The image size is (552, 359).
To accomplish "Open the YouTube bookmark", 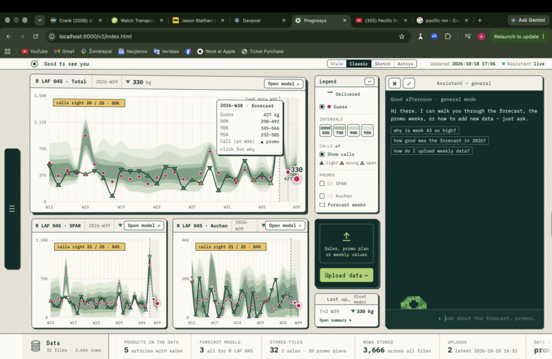I will [x=34, y=51].
